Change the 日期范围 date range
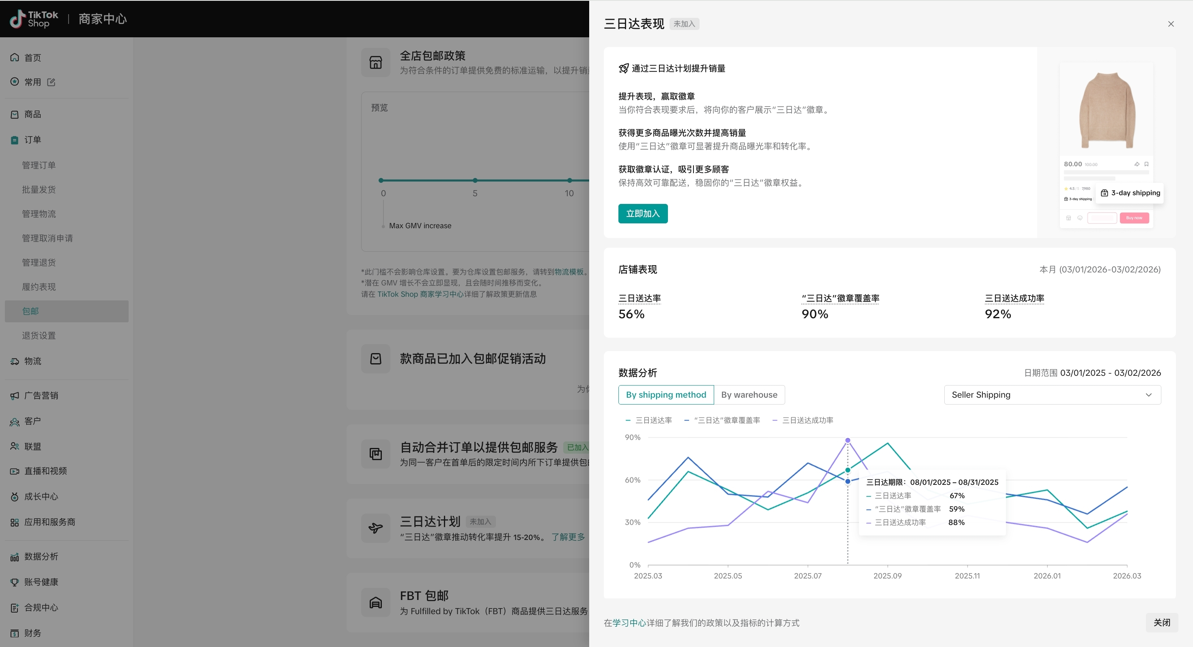 [x=1110, y=373]
